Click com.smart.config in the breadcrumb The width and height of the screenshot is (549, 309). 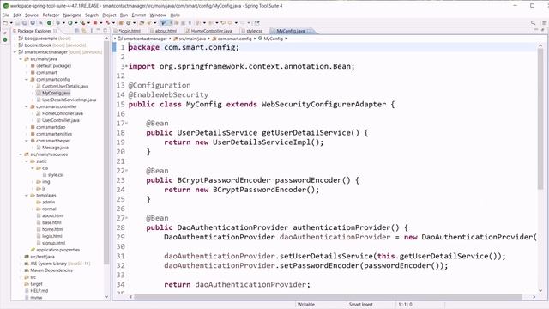click(234, 39)
